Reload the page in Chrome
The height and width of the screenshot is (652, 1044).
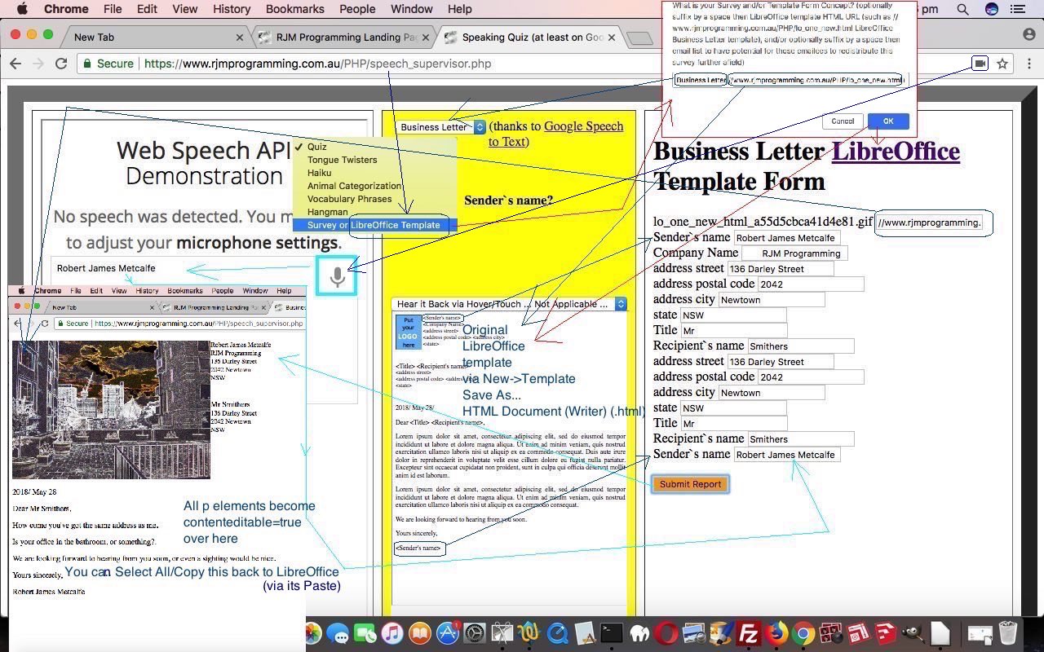(60, 64)
